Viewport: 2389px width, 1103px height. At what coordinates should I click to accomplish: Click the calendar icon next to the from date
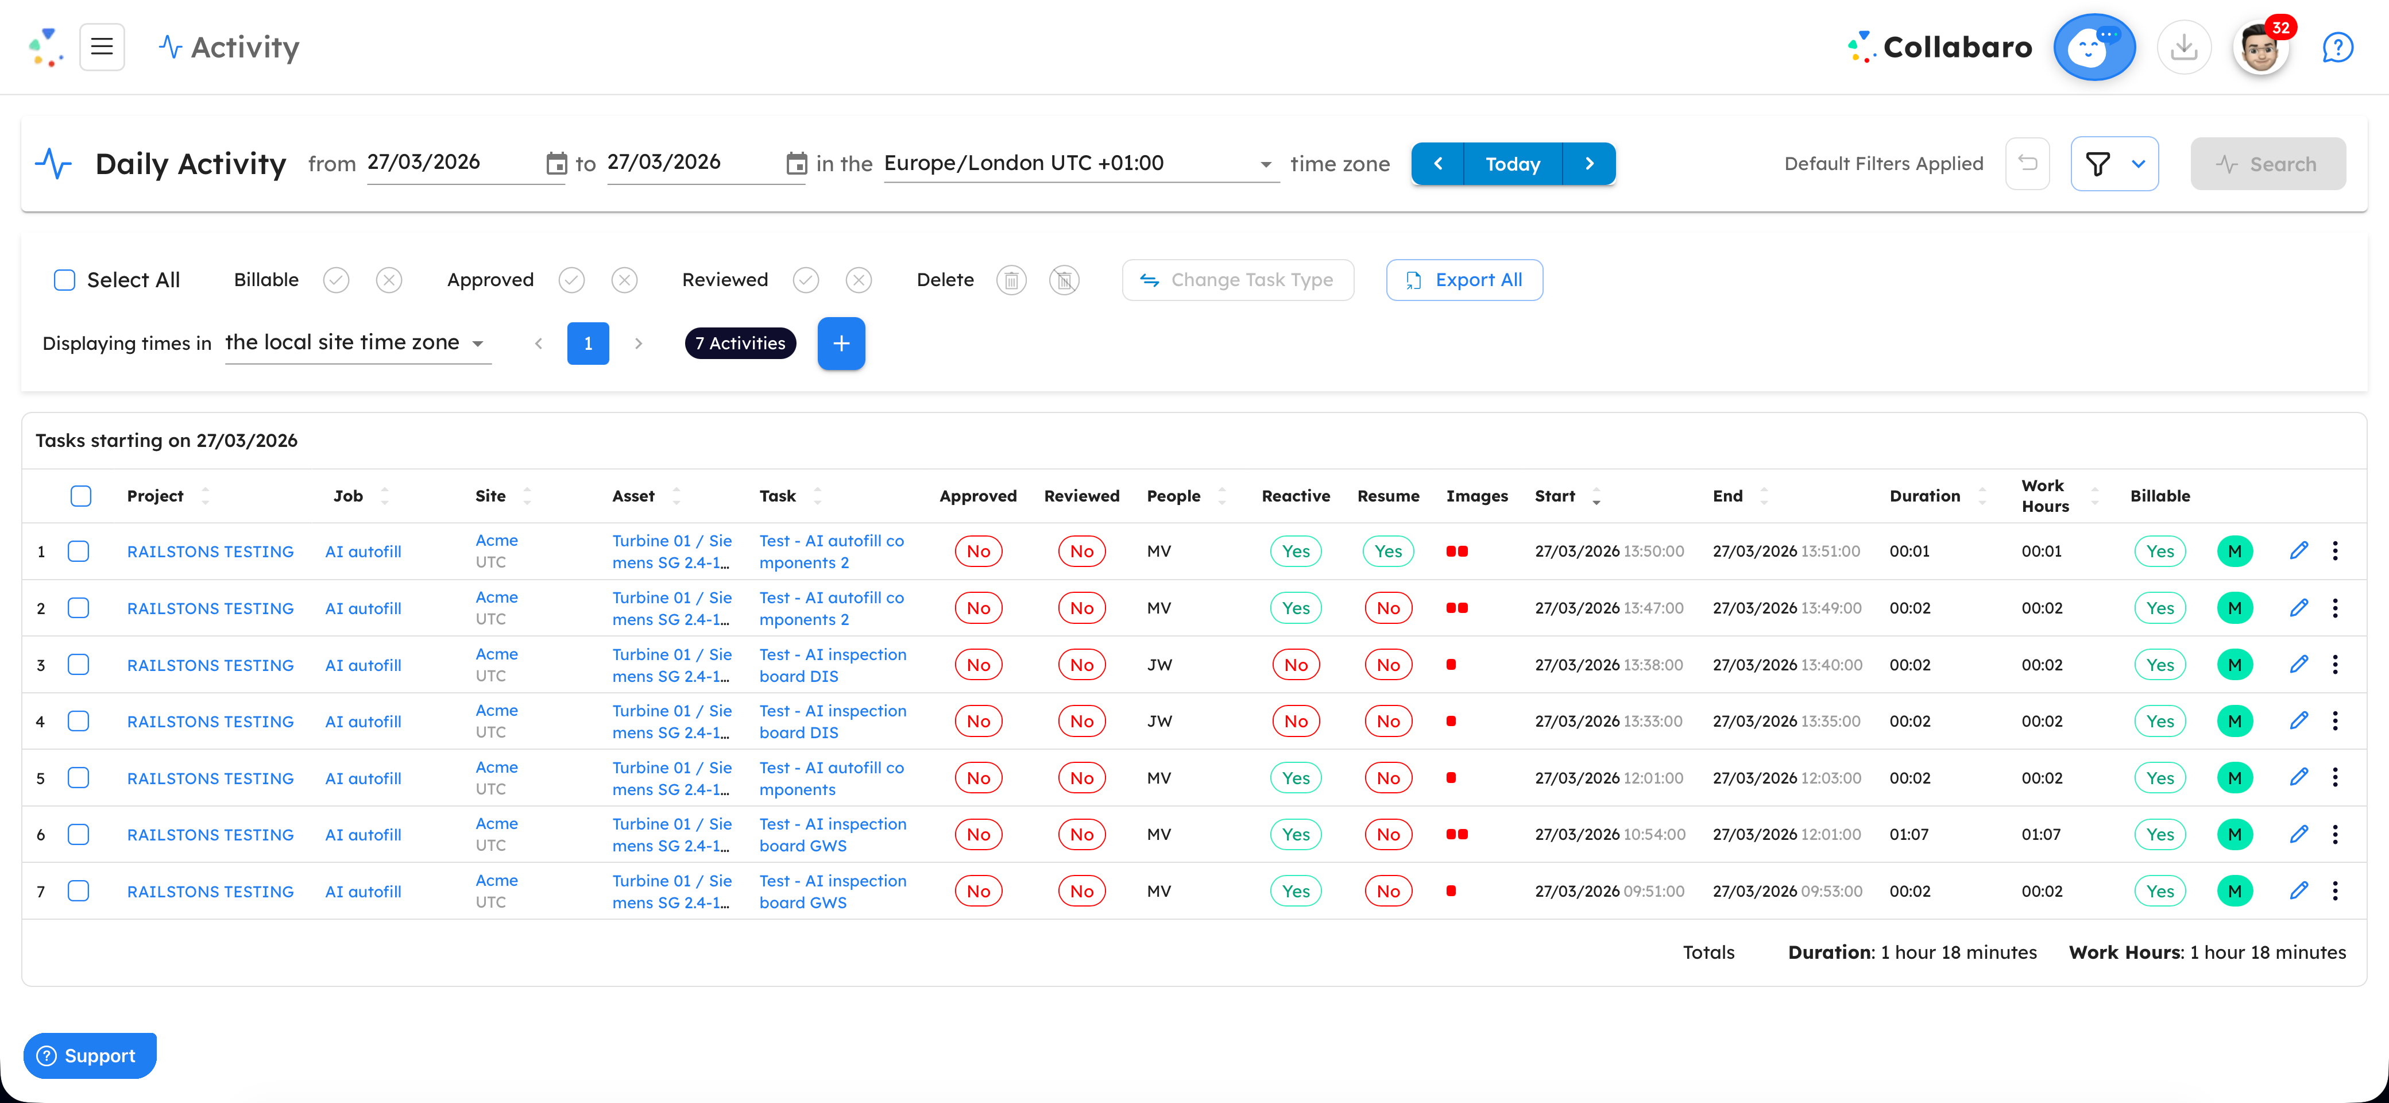(556, 163)
